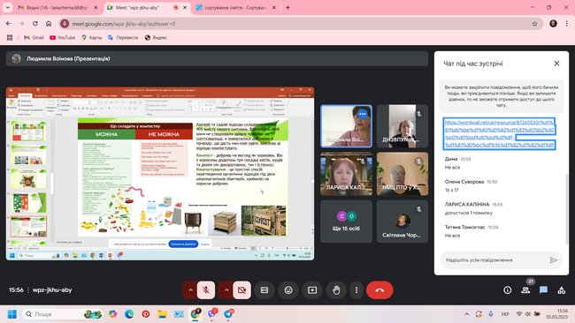
Task: Show the participants people list icon
Action: tap(525, 290)
